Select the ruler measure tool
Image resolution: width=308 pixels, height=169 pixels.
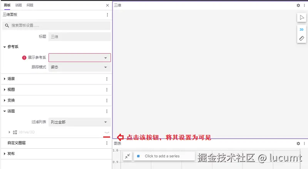301,38
